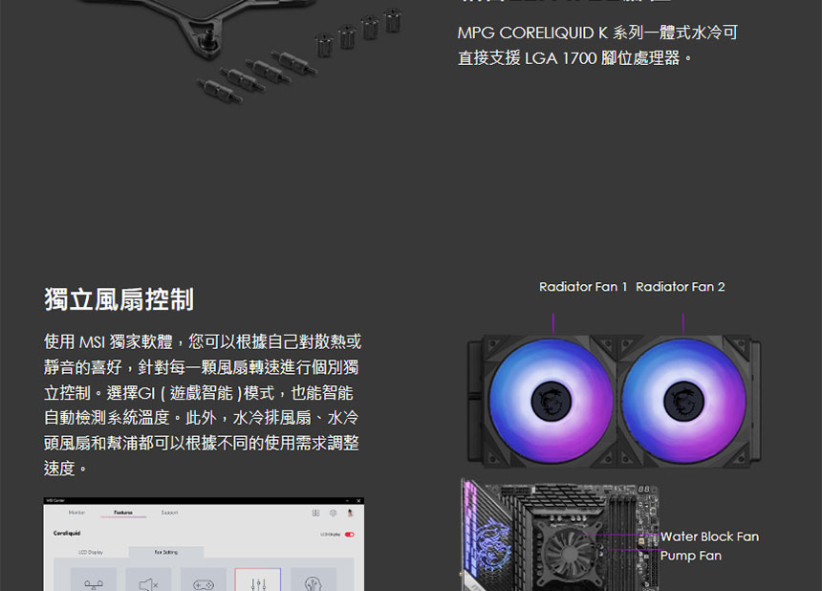Open MSI Center settings gear icon
The width and height of the screenshot is (822, 591).
(333, 513)
